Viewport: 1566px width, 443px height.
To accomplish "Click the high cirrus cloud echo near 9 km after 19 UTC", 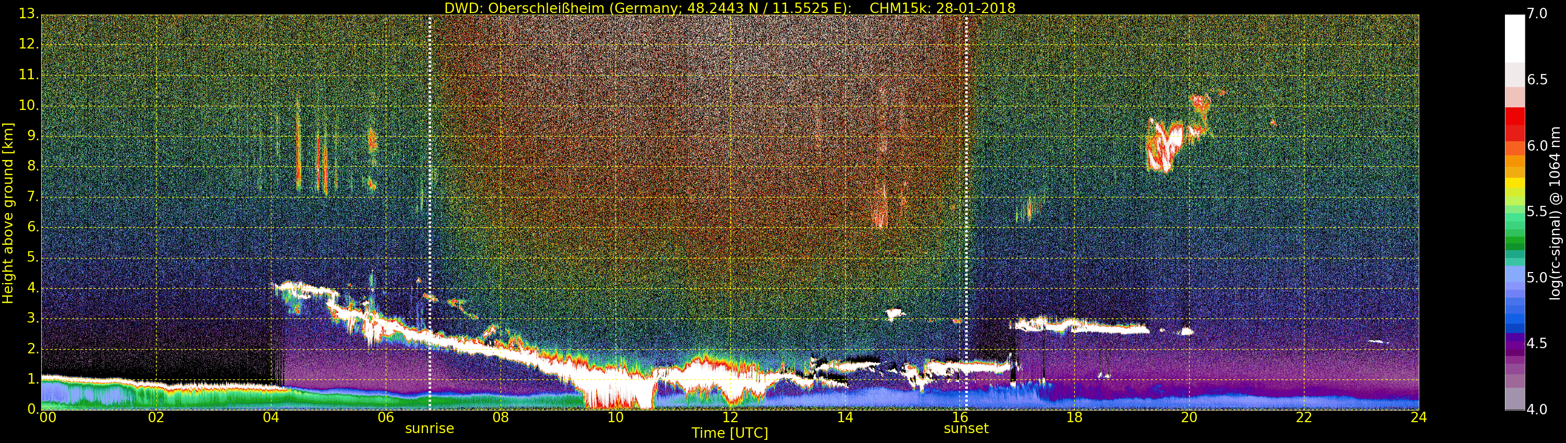I will 1164,145.
